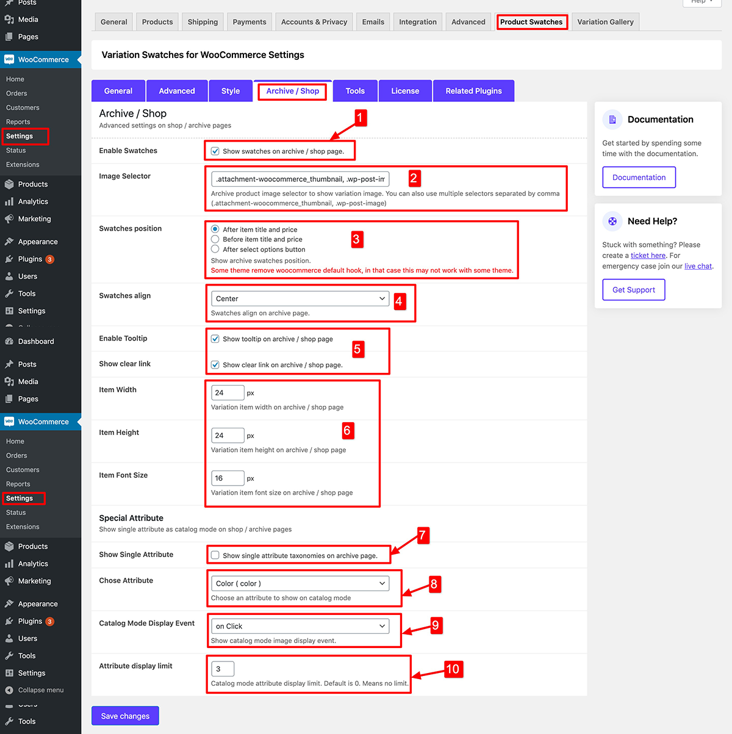Viewport: 732px width, 734px height.
Task: Click the outlined Documentation button
Action: click(639, 178)
